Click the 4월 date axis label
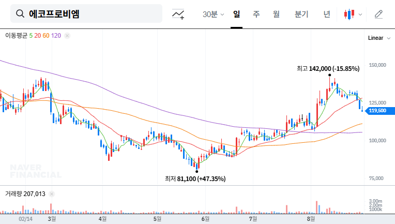 tap(102, 219)
